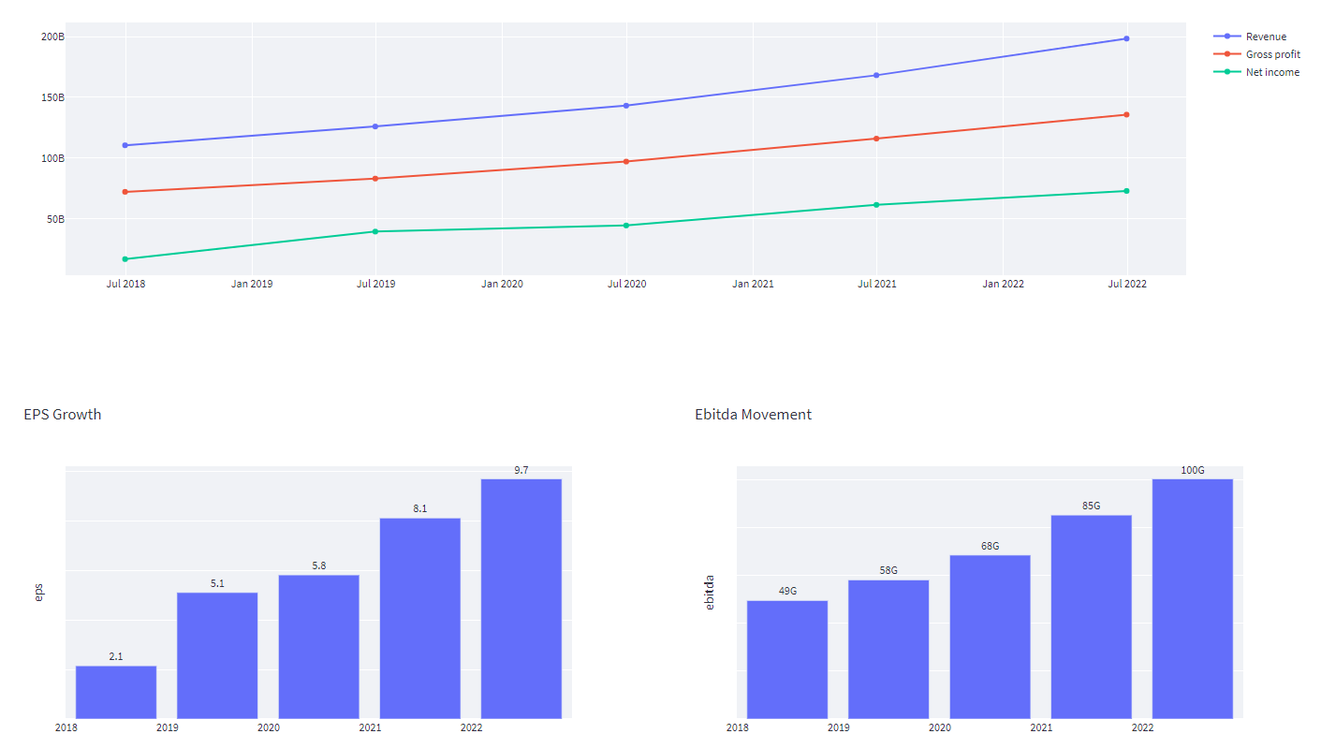The image size is (1321, 734).
Task: Click the 85G bar in Ebitda chart
Action: pyautogui.click(x=1093, y=618)
